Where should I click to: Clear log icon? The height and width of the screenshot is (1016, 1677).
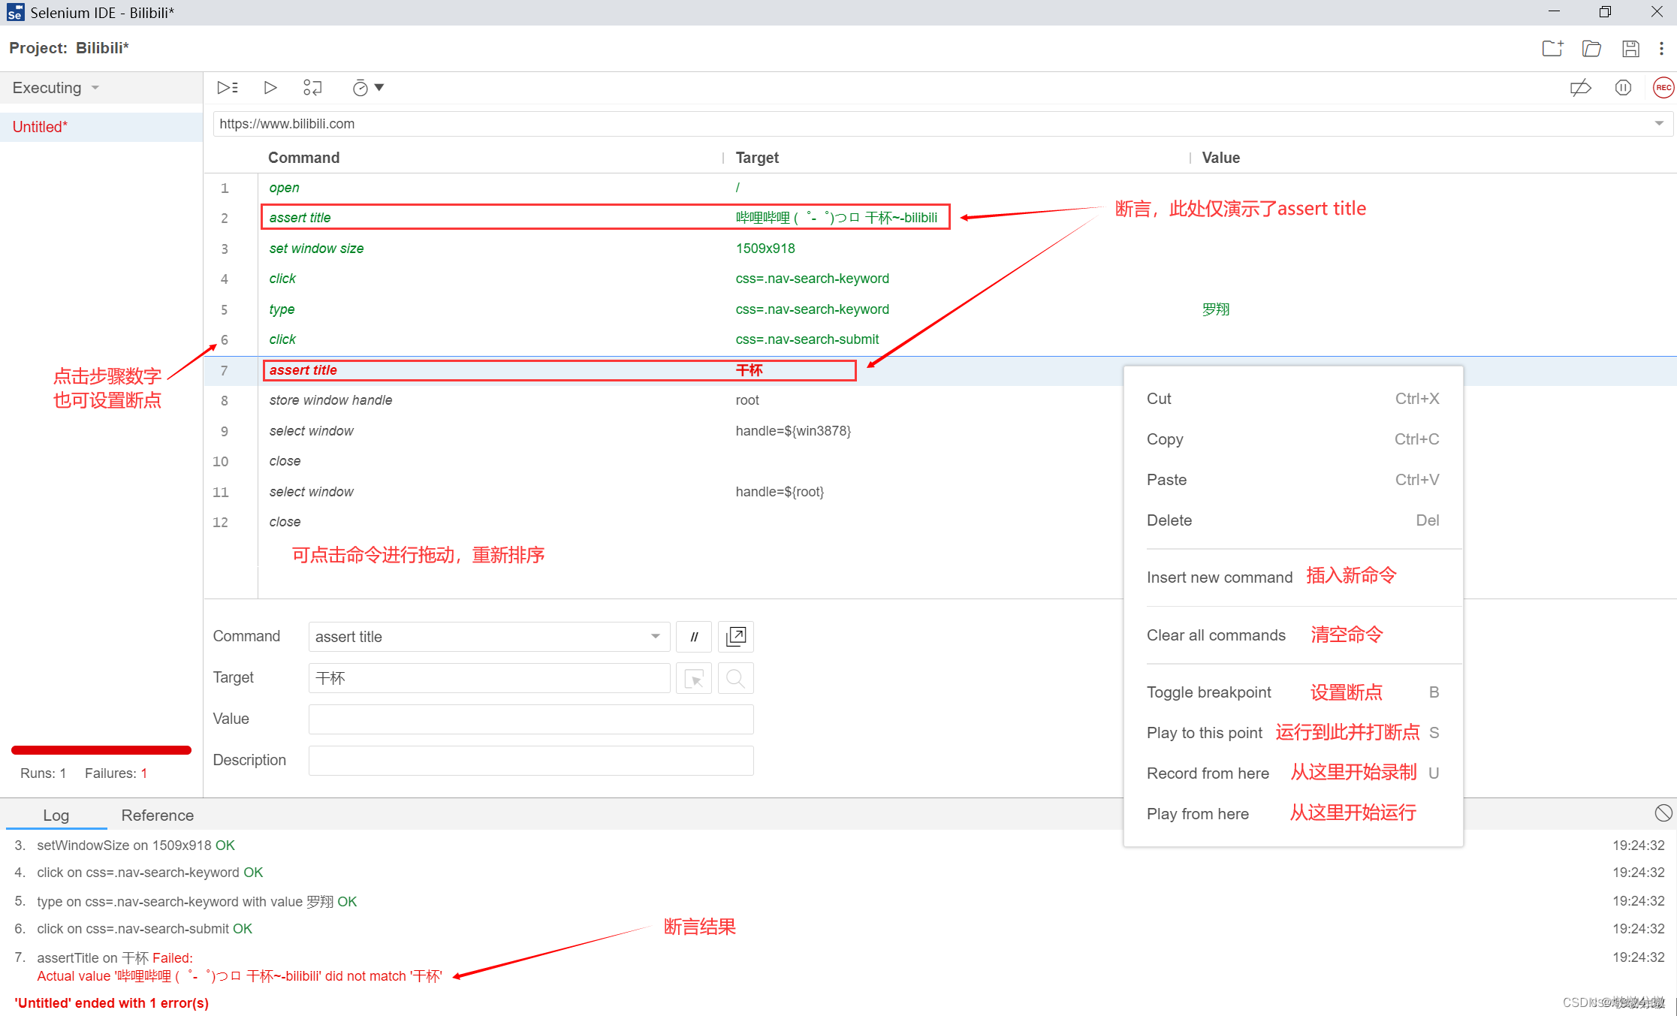coord(1663,813)
